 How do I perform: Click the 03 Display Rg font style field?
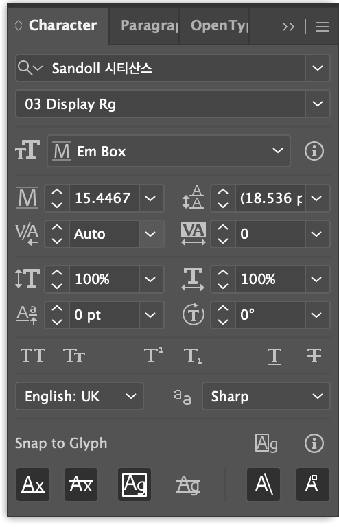click(x=161, y=104)
